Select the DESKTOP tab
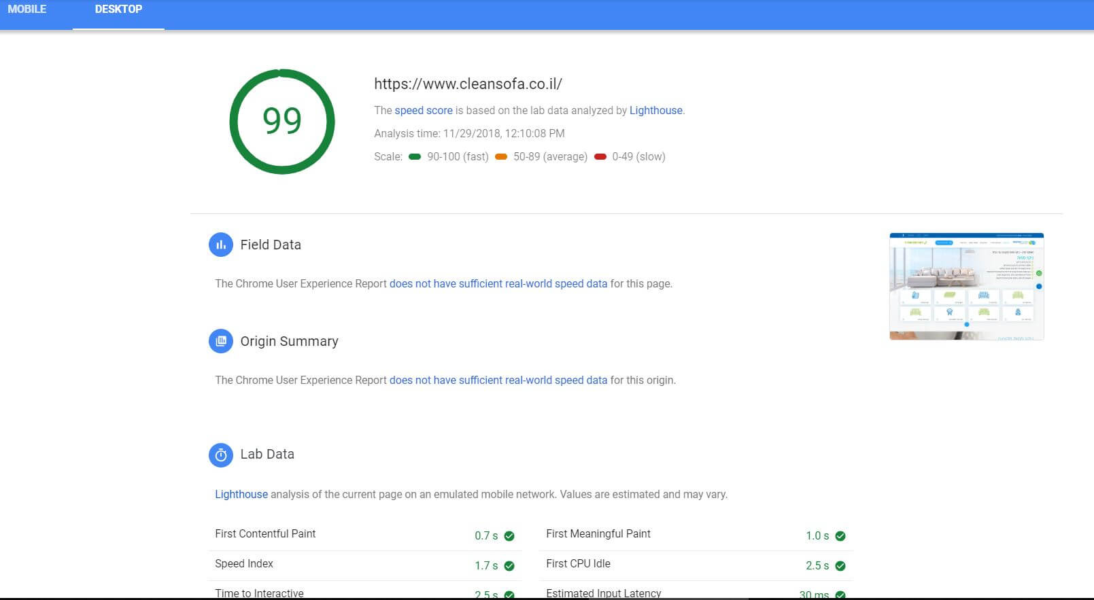The image size is (1094, 600). coord(118,10)
